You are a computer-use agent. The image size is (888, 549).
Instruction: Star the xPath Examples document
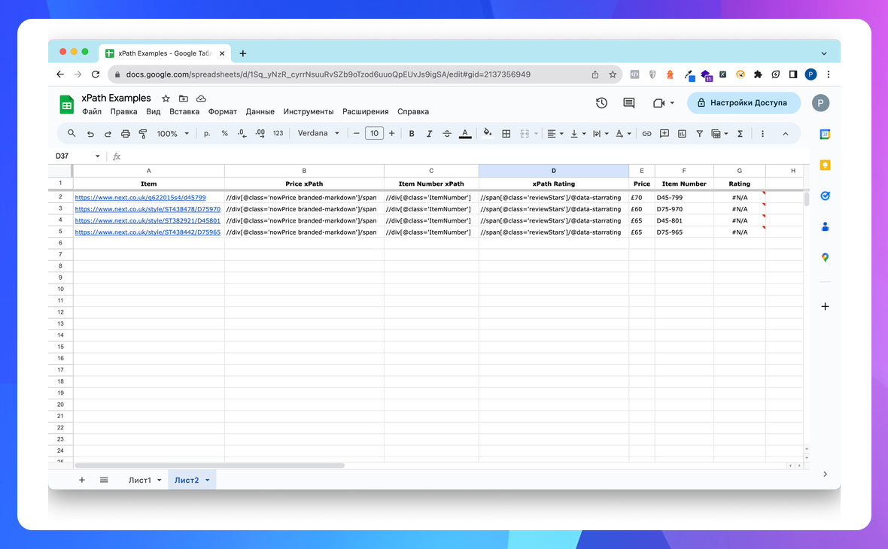click(166, 99)
